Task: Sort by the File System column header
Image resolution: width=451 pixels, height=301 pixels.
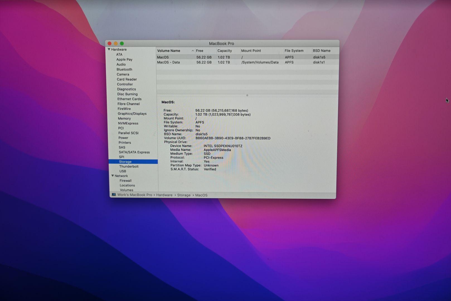Action: click(x=294, y=51)
